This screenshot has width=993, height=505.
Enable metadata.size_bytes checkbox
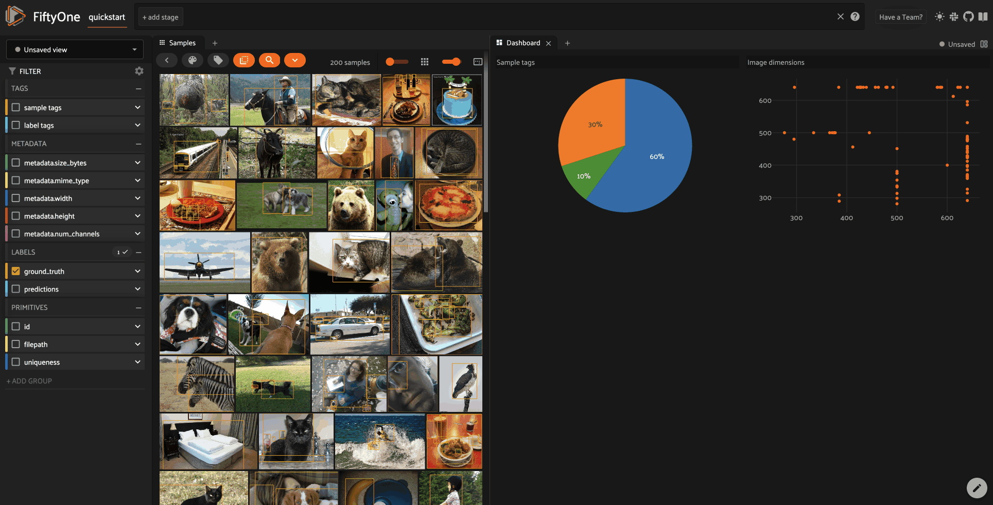point(16,163)
